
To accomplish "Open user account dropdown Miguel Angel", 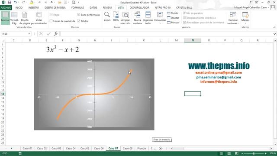I will tap(251, 7).
